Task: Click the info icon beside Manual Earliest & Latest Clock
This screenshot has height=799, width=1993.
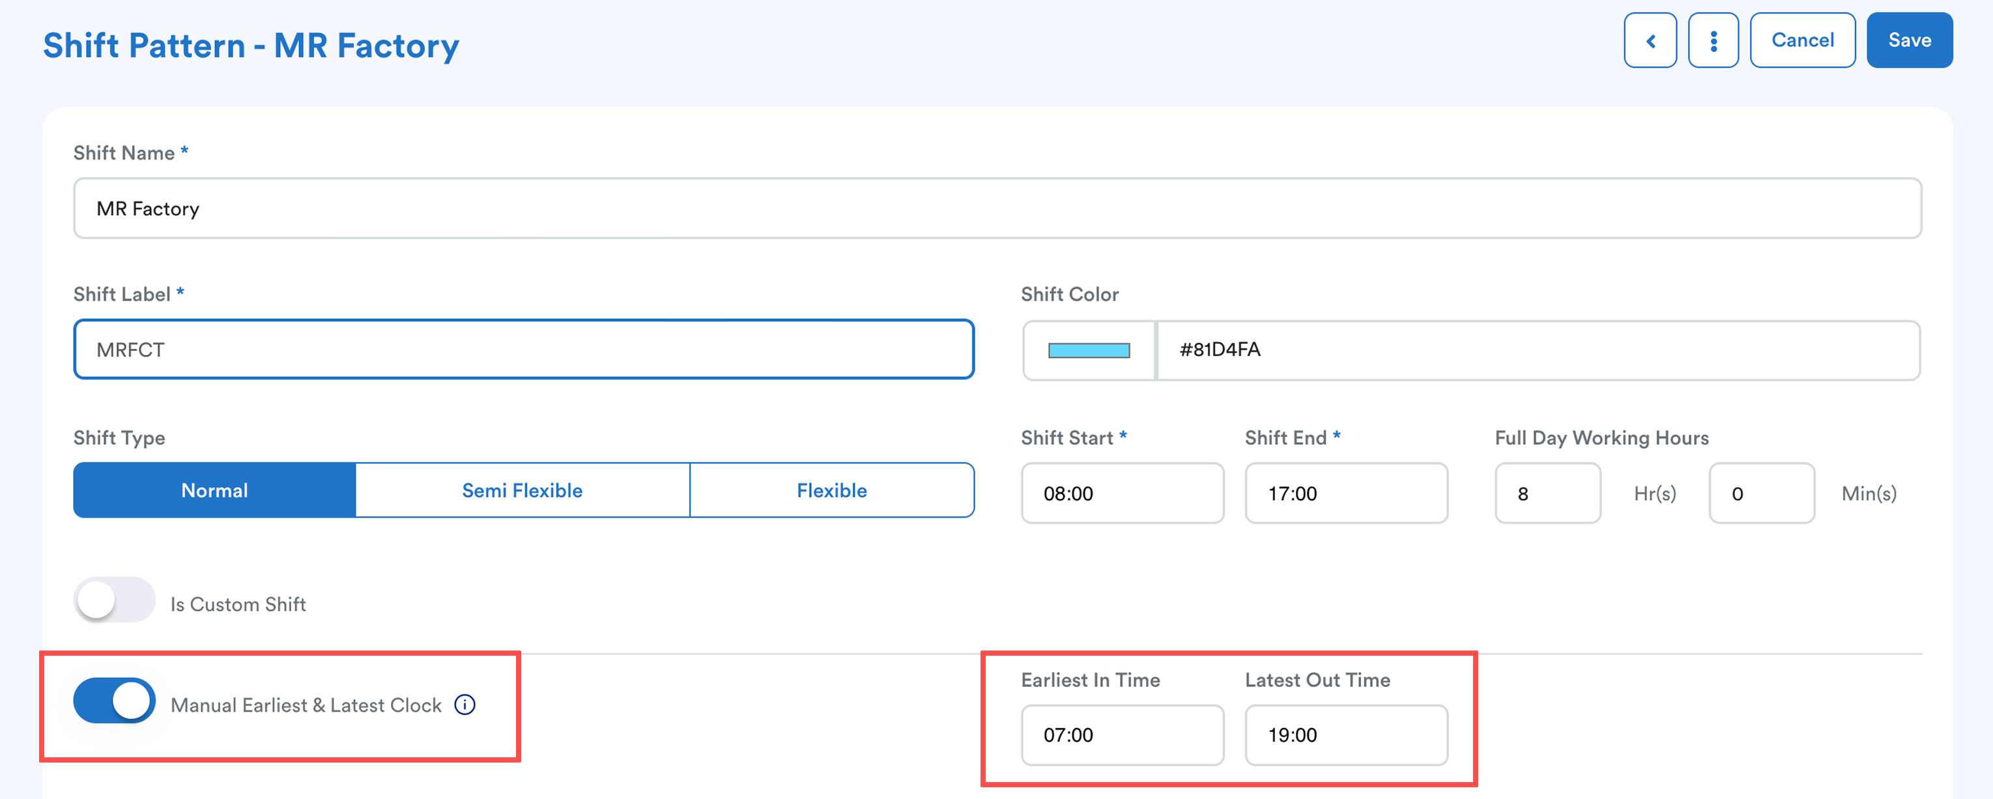Action: pyautogui.click(x=464, y=705)
